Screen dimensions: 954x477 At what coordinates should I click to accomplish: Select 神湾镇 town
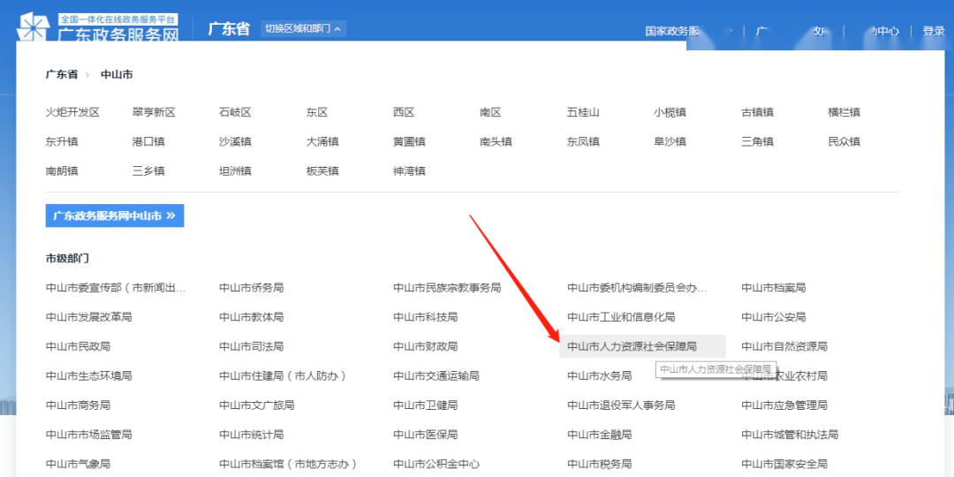tap(409, 171)
